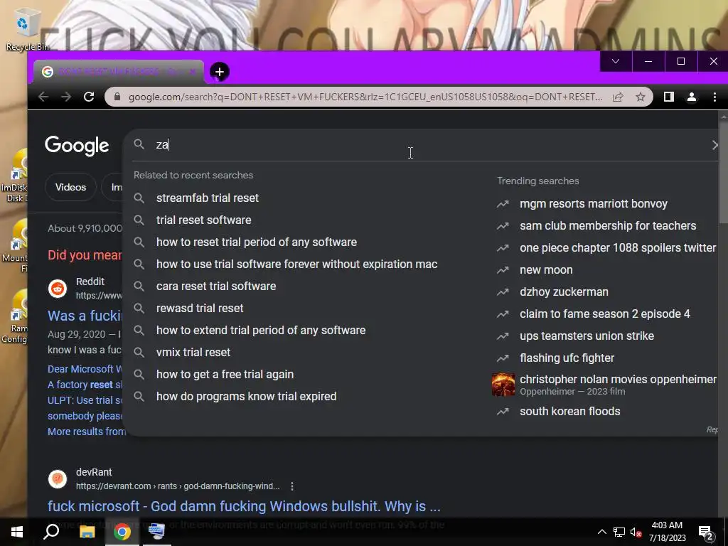Open trending search mgm resorts marriott bonvoy
This screenshot has width=728, height=546.
(x=594, y=204)
